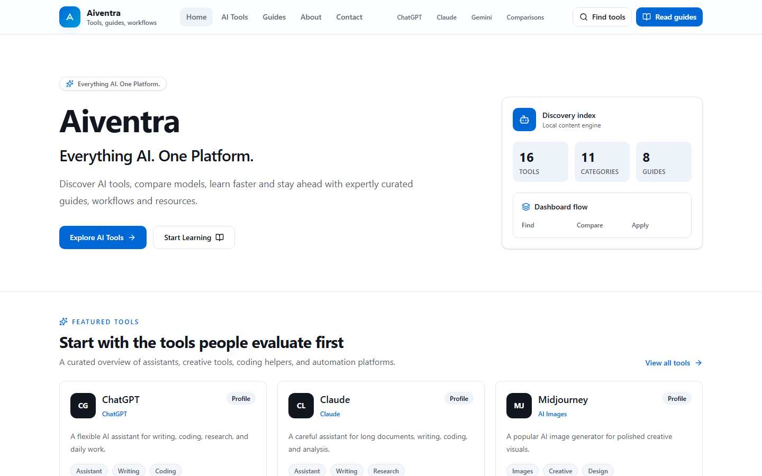The height and width of the screenshot is (476, 762).
Task: Click the 'Local content engine' text
Action: 571,125
